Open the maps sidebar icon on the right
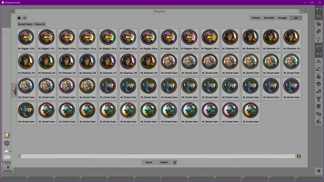Viewport: 324px width, 182px height. 318,69
